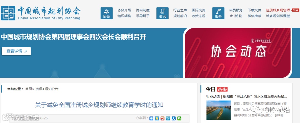Click the 协会动态 red banner image

tap(237, 53)
